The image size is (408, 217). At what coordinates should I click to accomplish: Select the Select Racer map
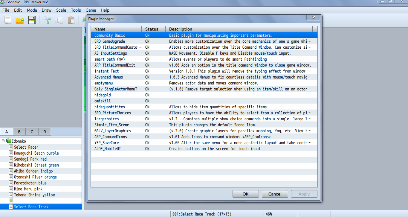tap(26, 147)
